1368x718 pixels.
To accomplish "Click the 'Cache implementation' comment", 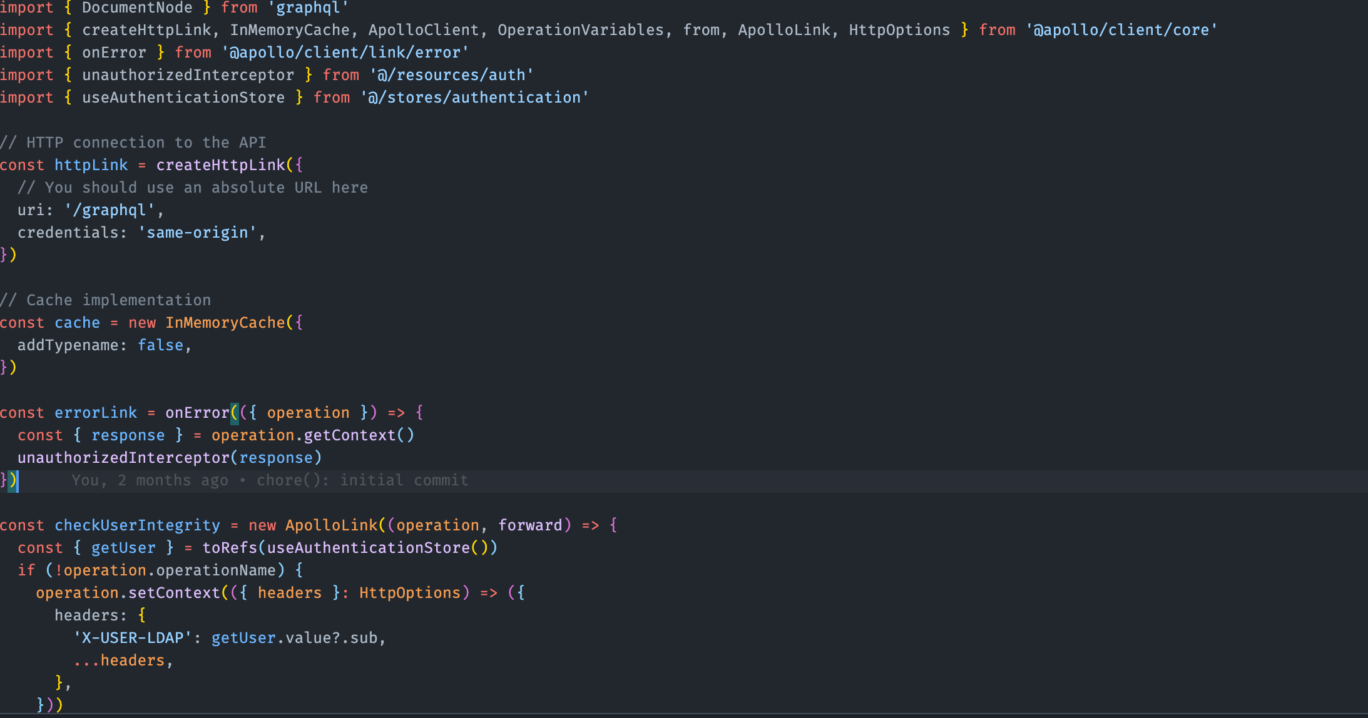I will coord(106,300).
